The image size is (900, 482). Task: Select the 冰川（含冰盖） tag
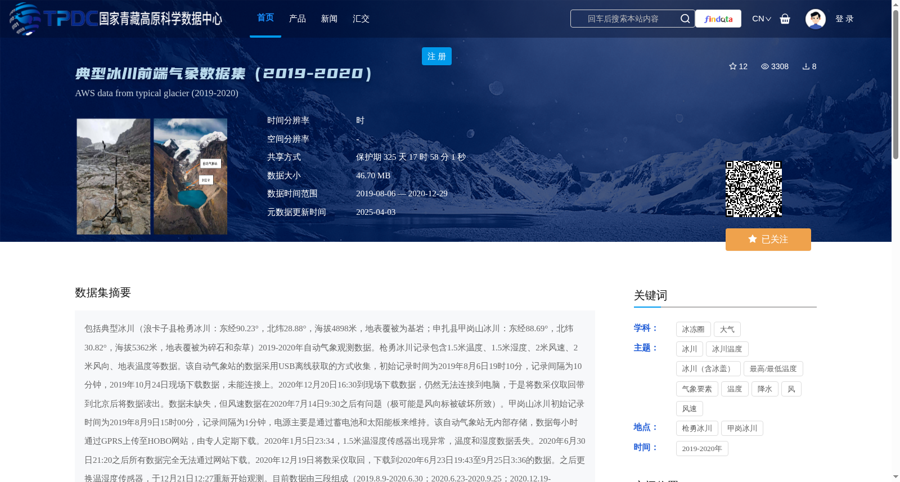coord(708,368)
